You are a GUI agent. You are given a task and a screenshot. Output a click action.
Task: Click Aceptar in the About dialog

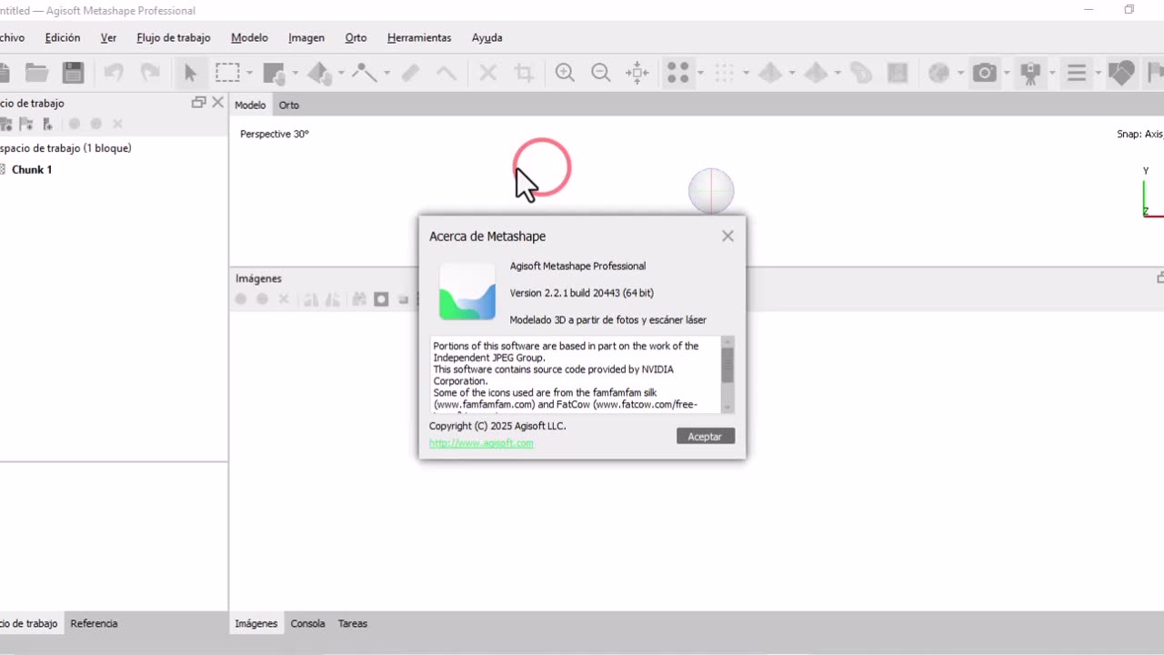(x=706, y=437)
